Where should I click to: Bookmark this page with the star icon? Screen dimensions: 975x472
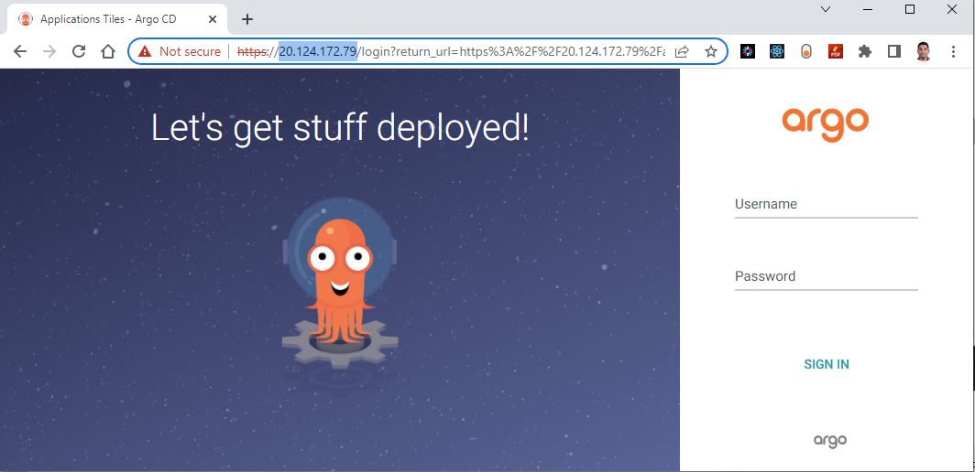click(x=711, y=51)
